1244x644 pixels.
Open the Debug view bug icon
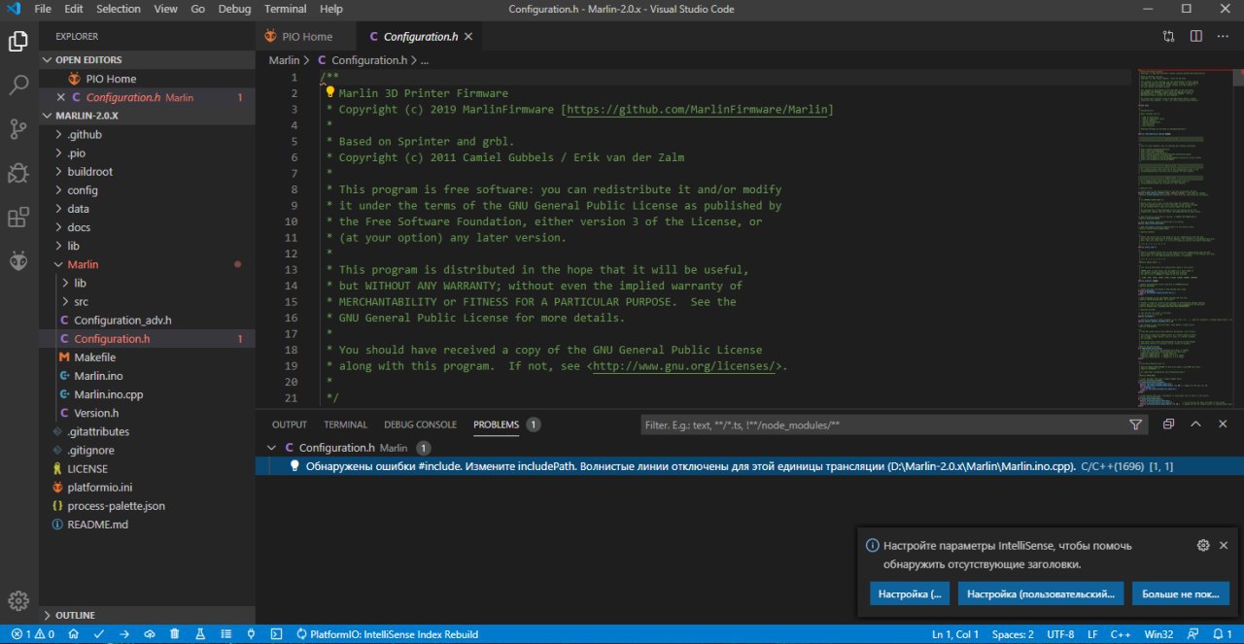pos(18,173)
